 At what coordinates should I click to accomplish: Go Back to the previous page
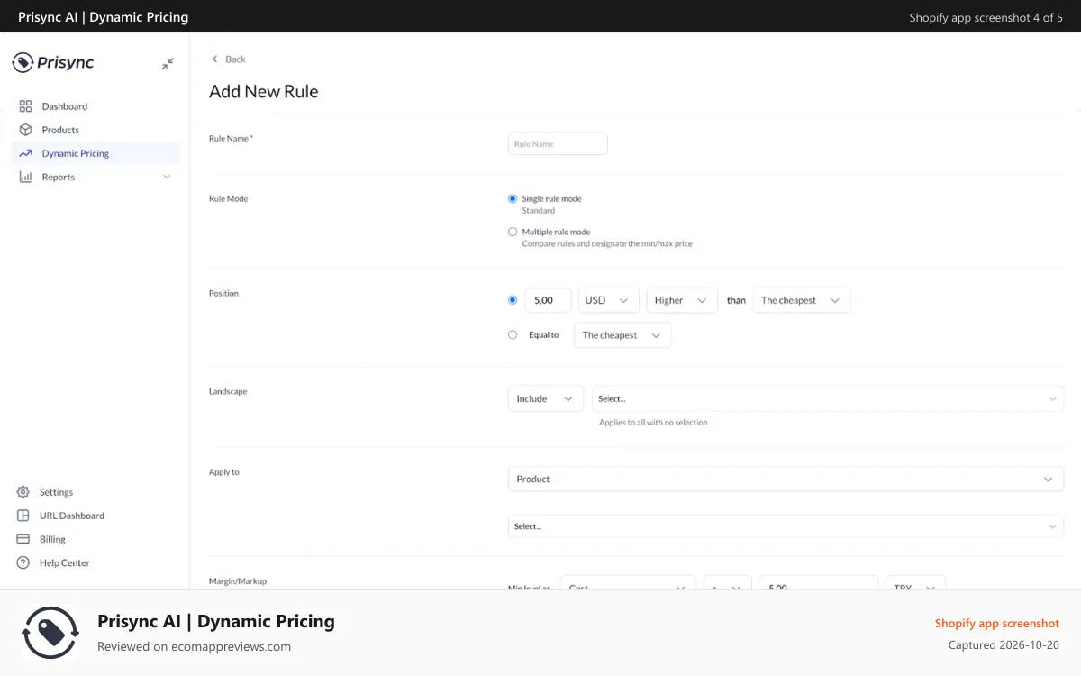tap(228, 59)
